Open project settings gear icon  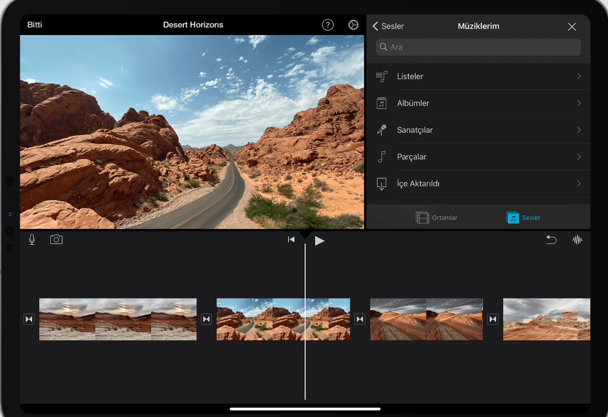(x=353, y=25)
